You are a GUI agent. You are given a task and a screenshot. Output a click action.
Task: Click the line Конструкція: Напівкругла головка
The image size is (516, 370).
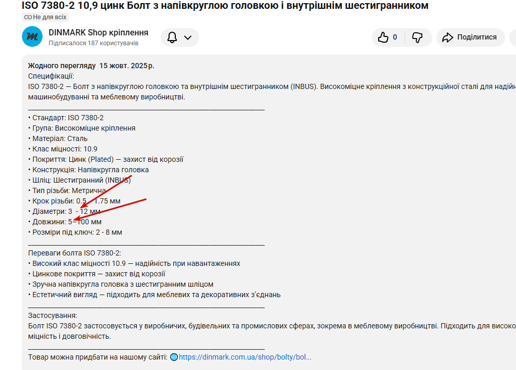pyautogui.click(x=88, y=170)
